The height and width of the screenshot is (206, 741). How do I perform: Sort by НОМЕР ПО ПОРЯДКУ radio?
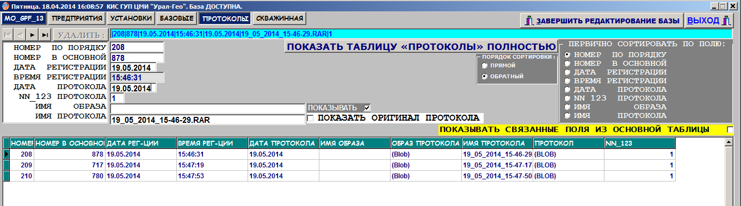click(x=568, y=55)
